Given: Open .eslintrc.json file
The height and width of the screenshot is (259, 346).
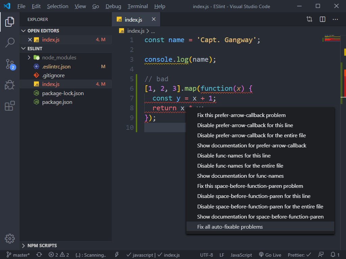Looking at the screenshot, I should pos(66,66).
